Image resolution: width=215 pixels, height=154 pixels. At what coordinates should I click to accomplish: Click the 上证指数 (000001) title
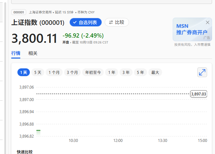pyautogui.click(x=38, y=23)
